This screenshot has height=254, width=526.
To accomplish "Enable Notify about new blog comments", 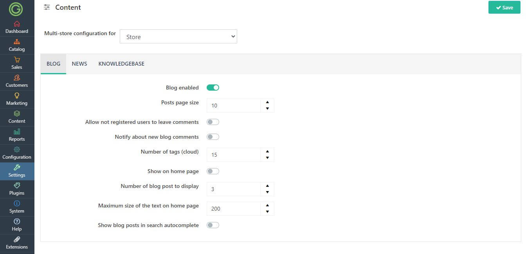I will pyautogui.click(x=213, y=137).
